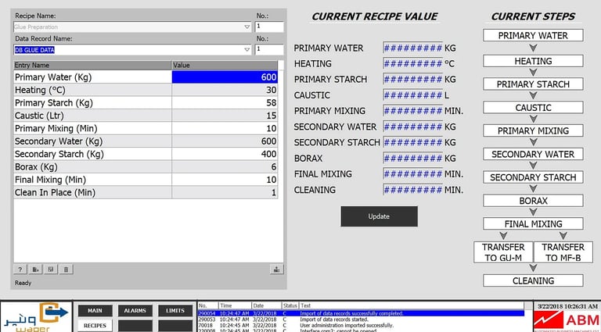Viewport: 601px width, 332px height.
Task: Click the save data record floppy icon
Action: point(51,270)
